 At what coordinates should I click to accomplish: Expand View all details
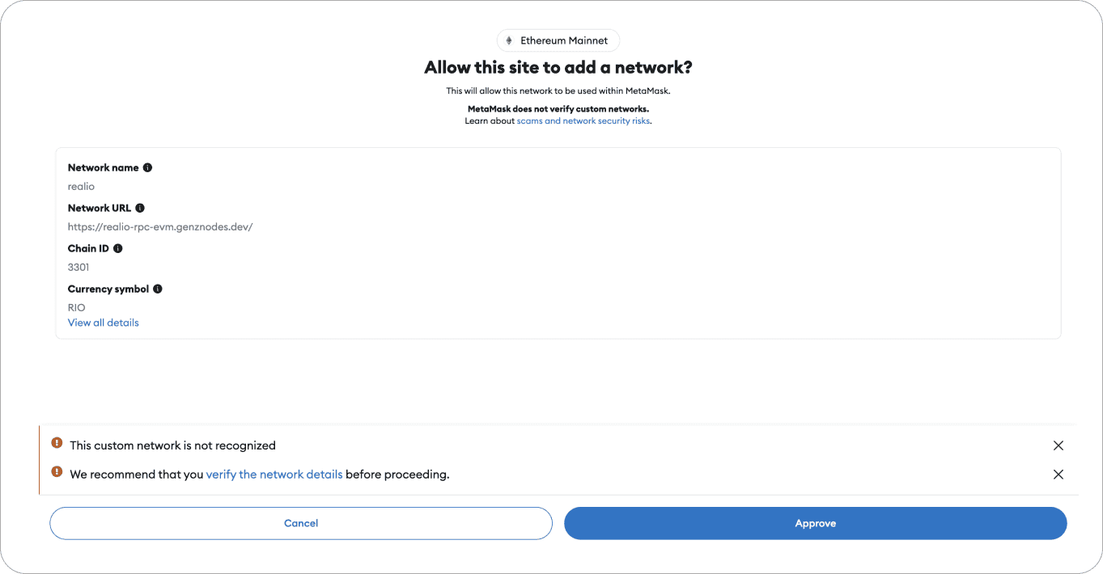[x=104, y=323]
